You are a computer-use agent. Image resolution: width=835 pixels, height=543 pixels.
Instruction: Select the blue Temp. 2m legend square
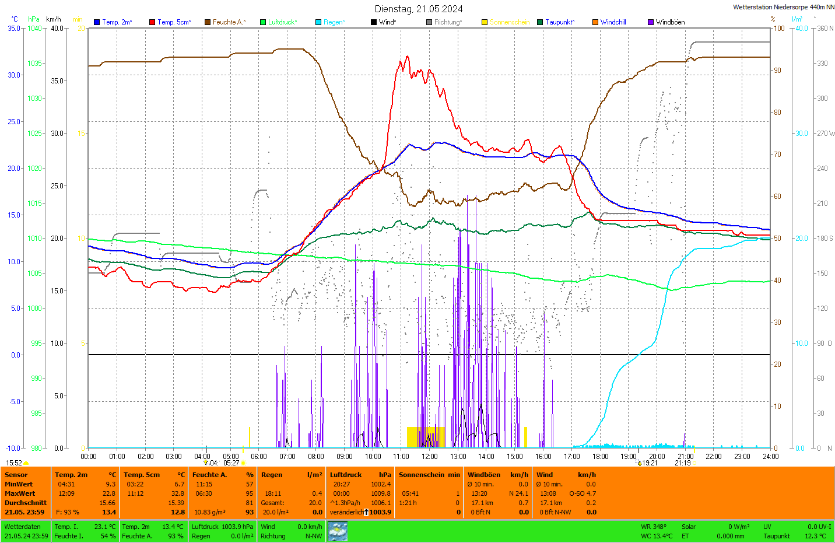[x=97, y=22]
